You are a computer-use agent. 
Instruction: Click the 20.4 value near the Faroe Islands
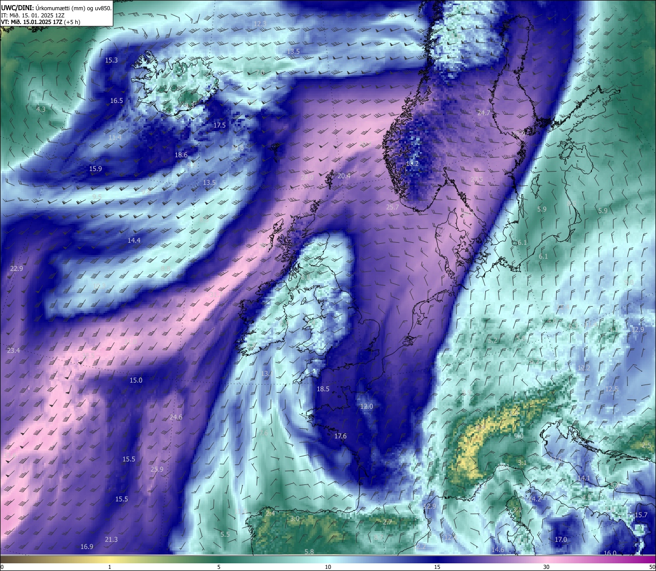pyautogui.click(x=344, y=176)
